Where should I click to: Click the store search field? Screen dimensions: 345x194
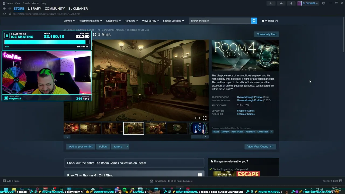coord(220,21)
